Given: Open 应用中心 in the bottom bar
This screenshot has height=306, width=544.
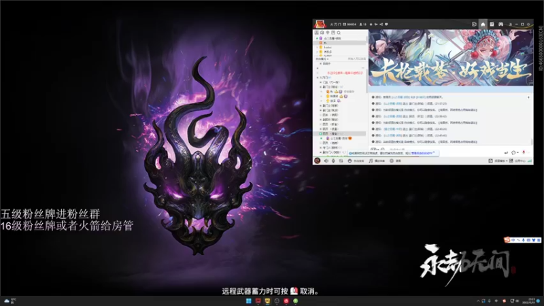Looking at the screenshot, I should click(517, 160).
